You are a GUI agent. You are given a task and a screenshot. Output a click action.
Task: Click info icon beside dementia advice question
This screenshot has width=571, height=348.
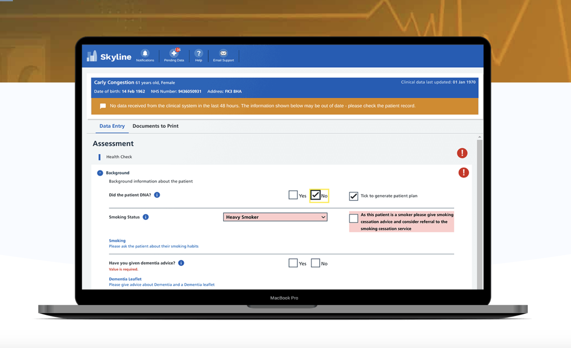pos(181,263)
